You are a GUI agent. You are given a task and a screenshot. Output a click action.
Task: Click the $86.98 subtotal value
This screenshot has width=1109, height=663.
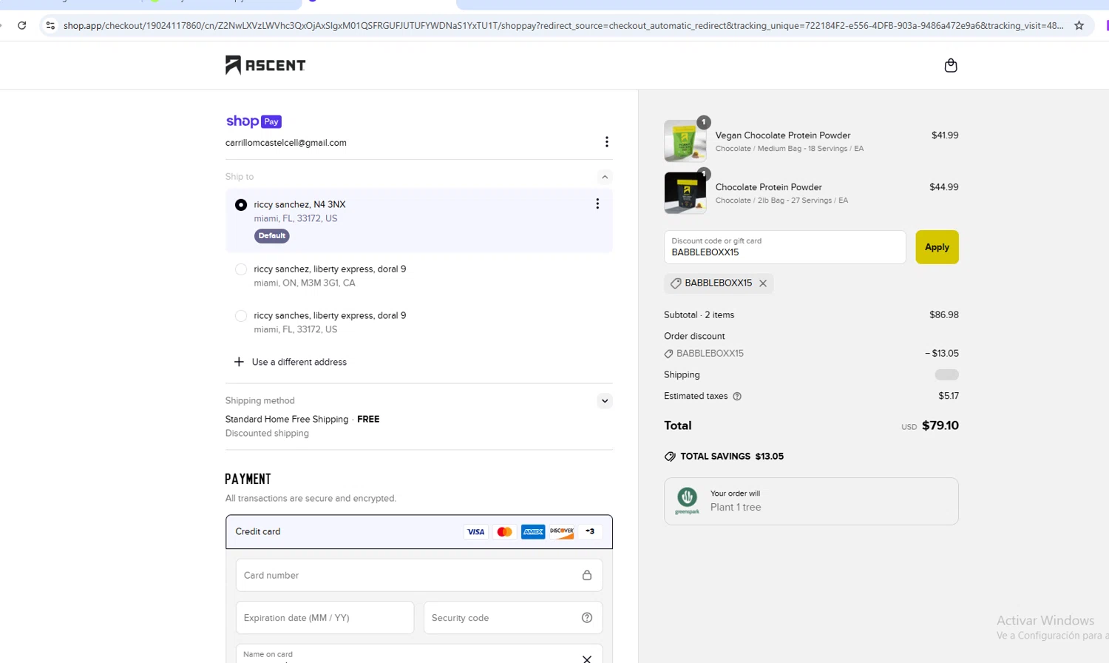[944, 314]
